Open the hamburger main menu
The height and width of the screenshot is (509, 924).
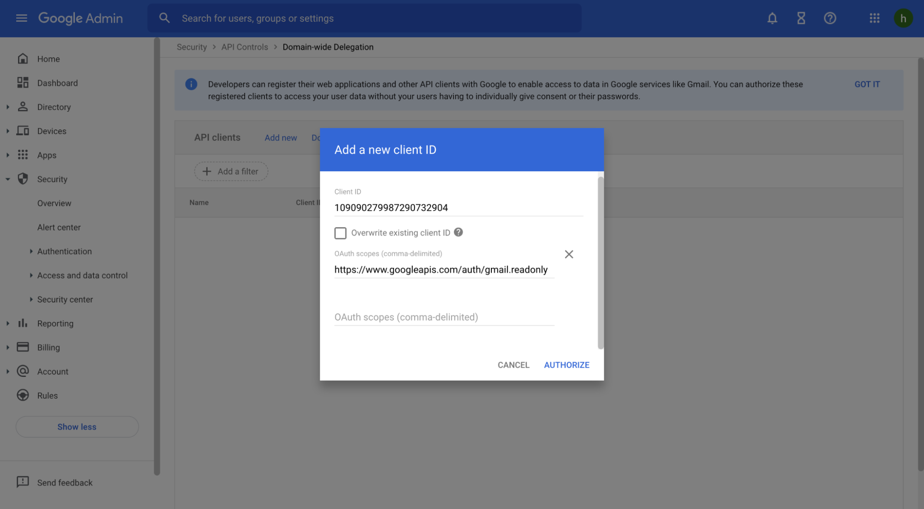21,18
